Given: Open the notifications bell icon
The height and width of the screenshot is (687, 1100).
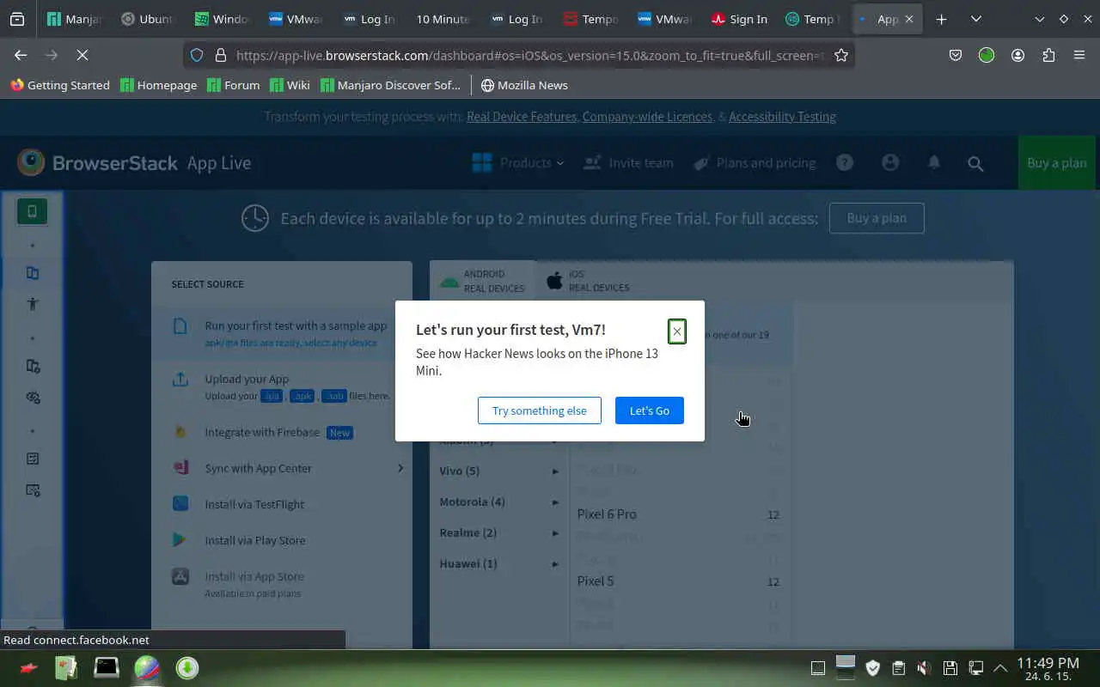Looking at the screenshot, I should click(x=934, y=162).
